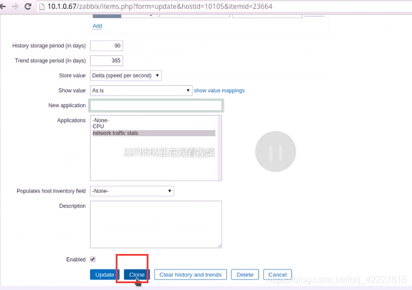Toggle the Enabled checkbox

coord(93,259)
